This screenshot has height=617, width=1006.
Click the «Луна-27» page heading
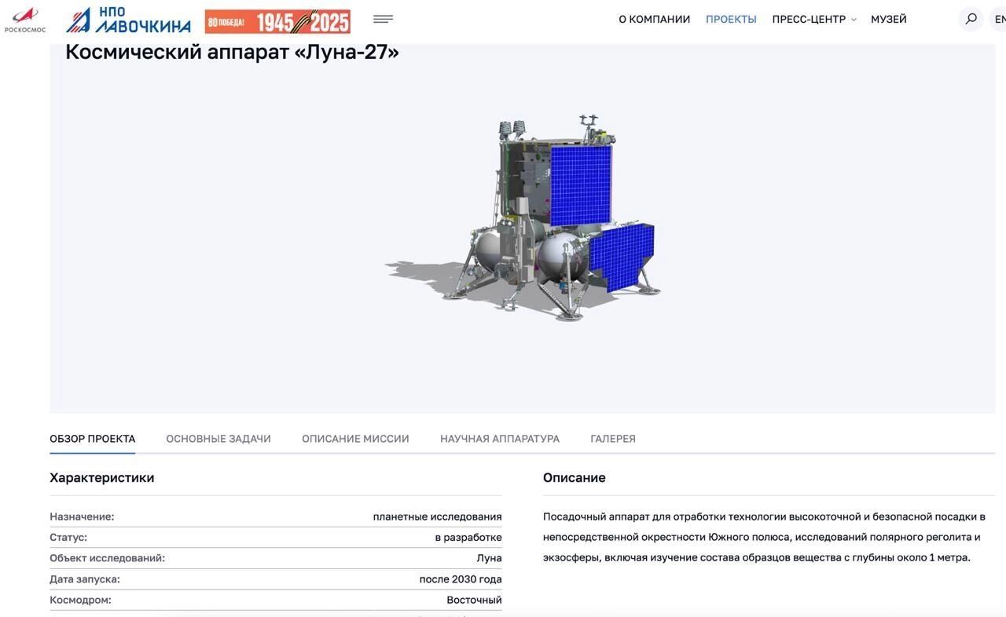[x=232, y=52]
